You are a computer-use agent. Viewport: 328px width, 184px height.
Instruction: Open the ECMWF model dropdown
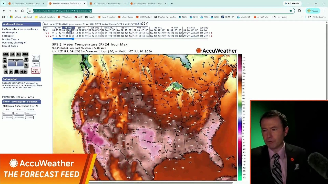click(x=72, y=24)
